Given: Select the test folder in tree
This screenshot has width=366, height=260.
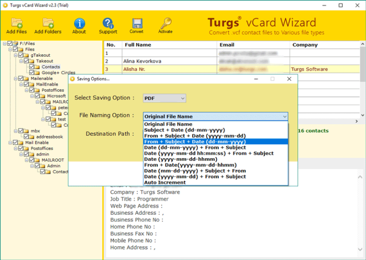Looking at the screenshot, I should (x=62, y=119).
